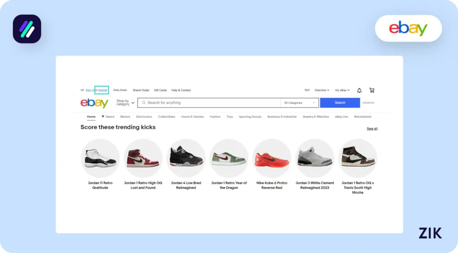Click See all for trending kicks
This screenshot has width=458, height=253.
click(372, 129)
